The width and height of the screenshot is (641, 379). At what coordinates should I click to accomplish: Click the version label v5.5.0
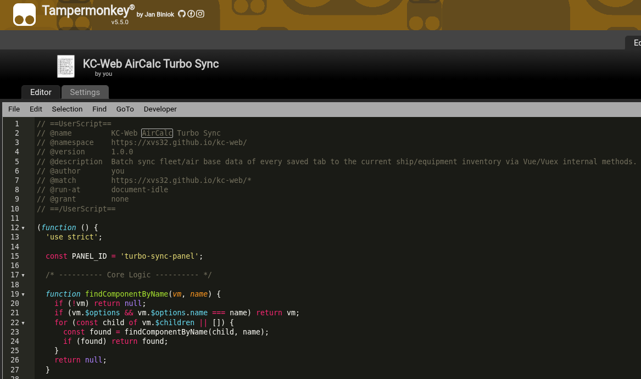tap(120, 22)
